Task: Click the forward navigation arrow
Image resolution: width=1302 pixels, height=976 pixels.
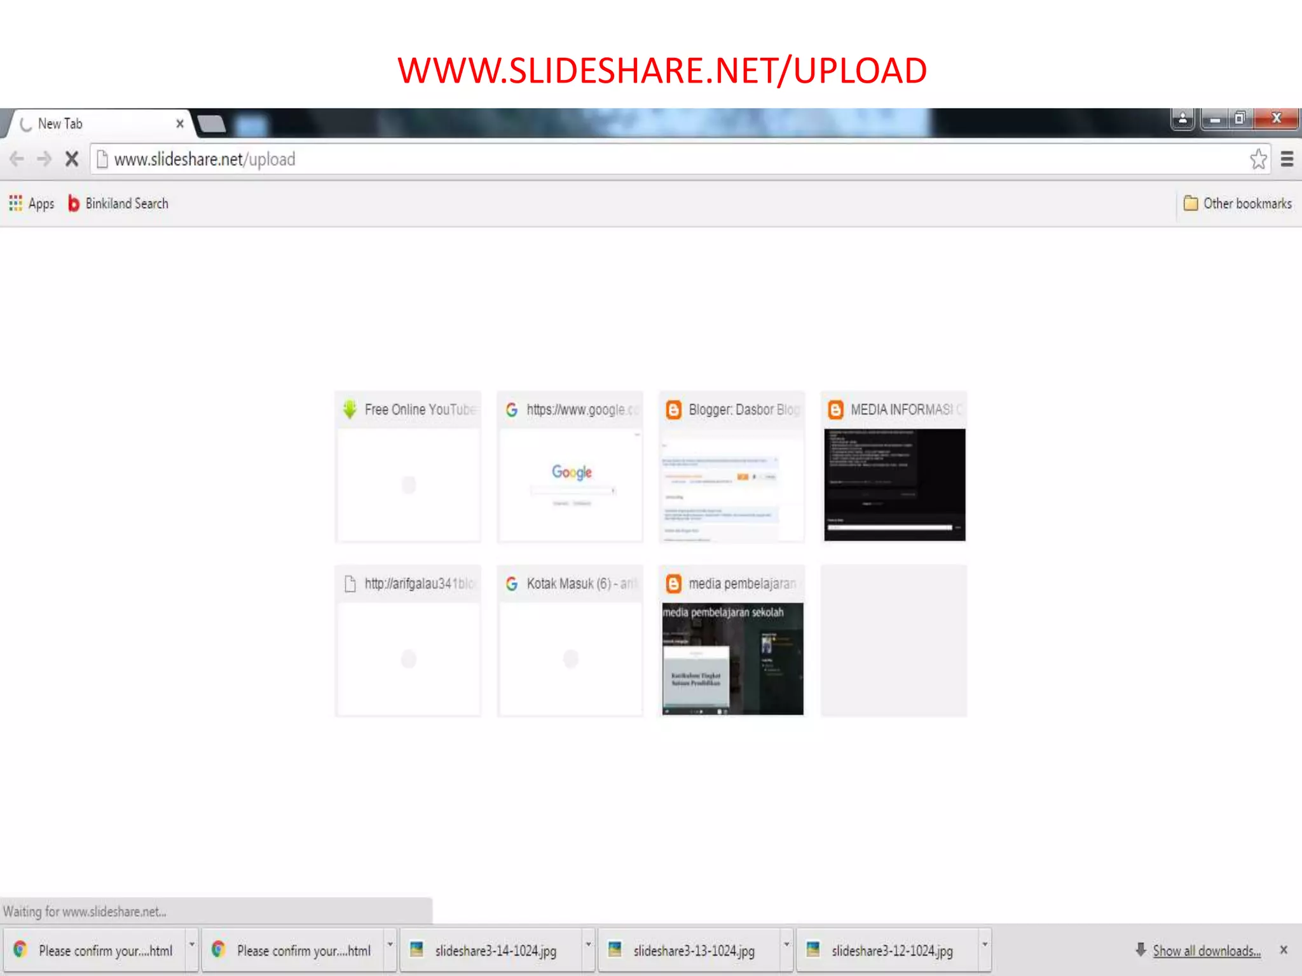Action: click(44, 159)
